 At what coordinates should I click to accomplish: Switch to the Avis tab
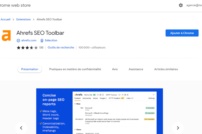point(115,69)
